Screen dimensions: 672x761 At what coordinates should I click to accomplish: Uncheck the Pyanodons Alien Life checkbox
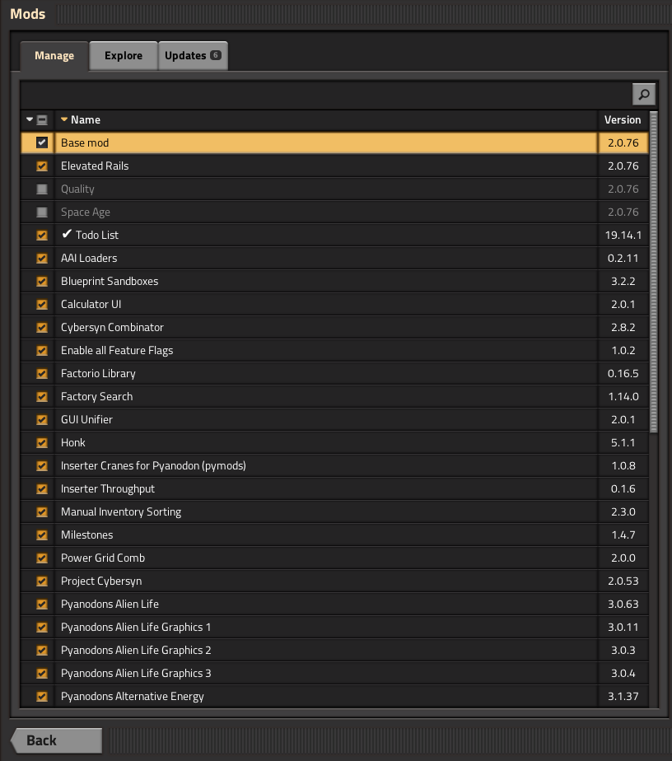(x=42, y=604)
